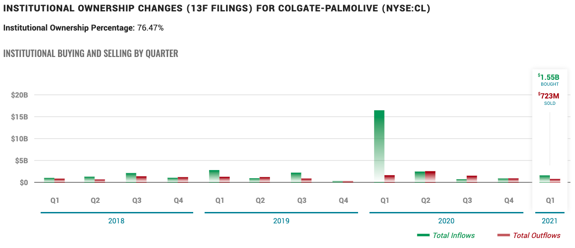Click the red Q4 2020 outflows bar
575x248 pixels.
point(513,181)
